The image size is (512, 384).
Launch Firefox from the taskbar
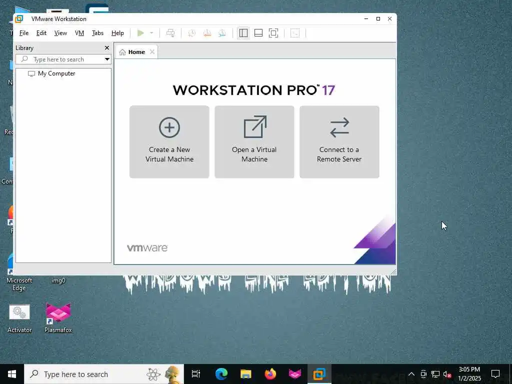click(270, 374)
